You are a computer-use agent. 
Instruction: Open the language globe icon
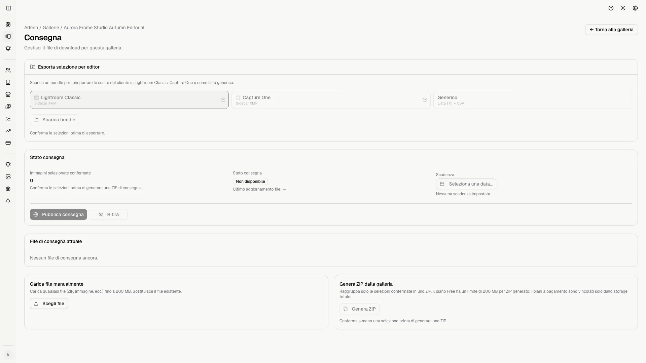(635, 8)
